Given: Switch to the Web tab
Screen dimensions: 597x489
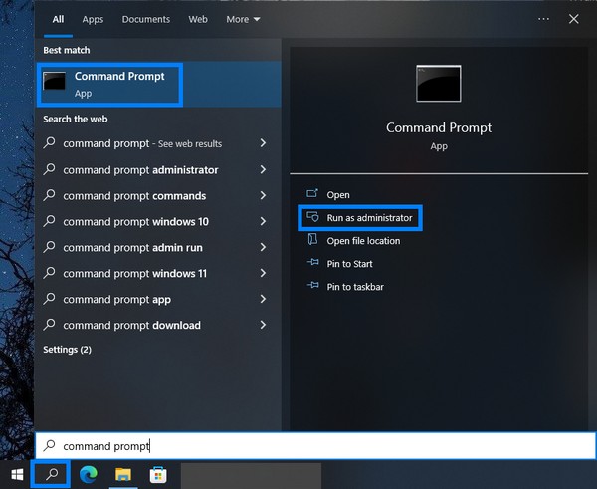Looking at the screenshot, I should point(198,19).
